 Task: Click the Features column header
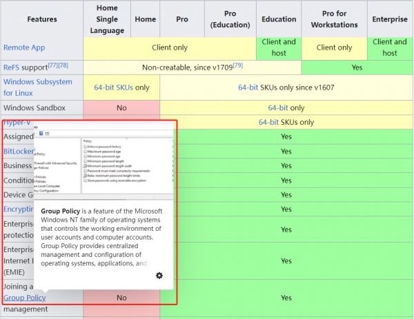point(42,19)
